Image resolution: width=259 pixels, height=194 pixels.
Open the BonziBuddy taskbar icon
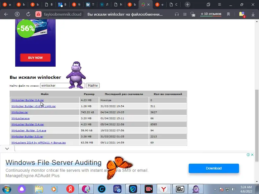[196, 189]
